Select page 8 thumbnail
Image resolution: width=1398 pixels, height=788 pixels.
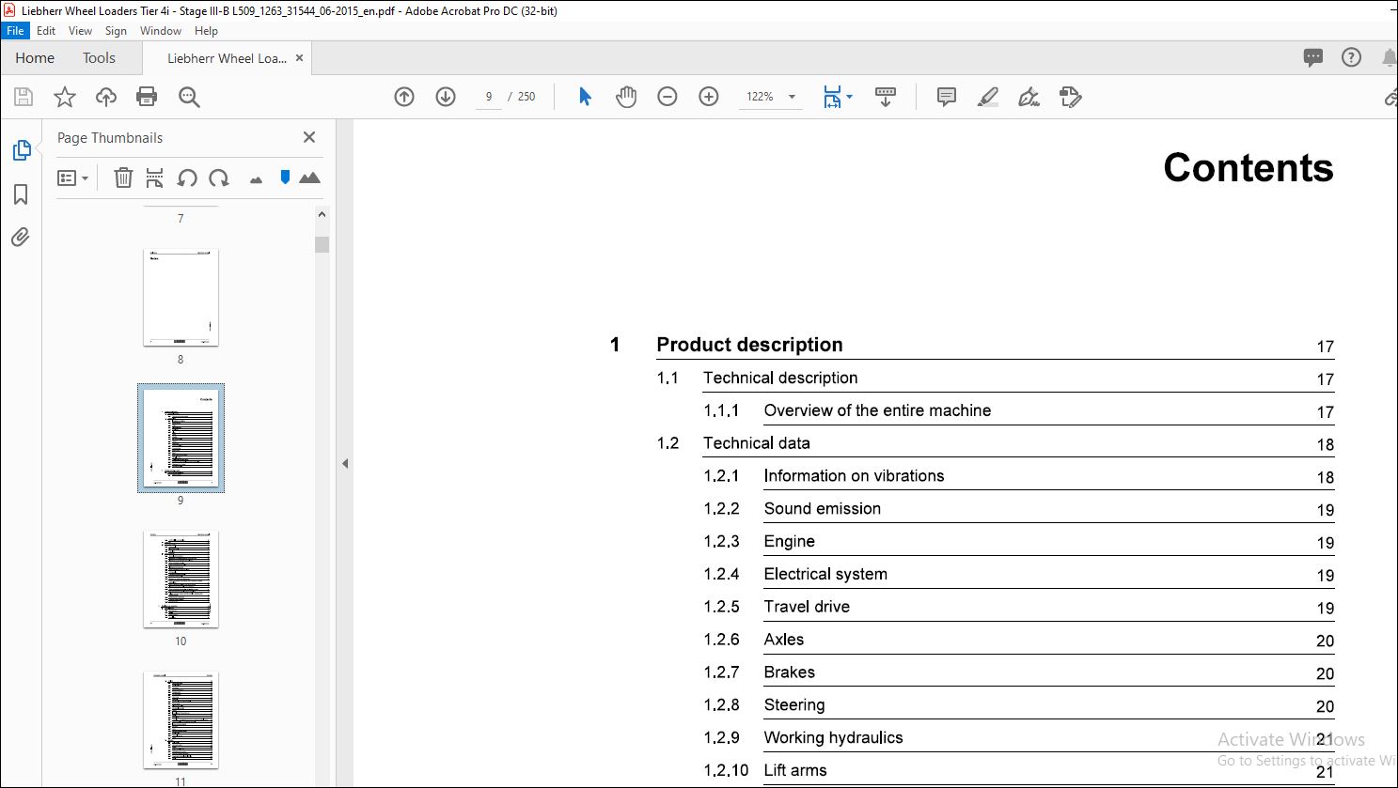pos(181,298)
